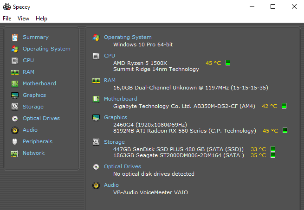
Task: Open the Help menu
Action: (41, 19)
